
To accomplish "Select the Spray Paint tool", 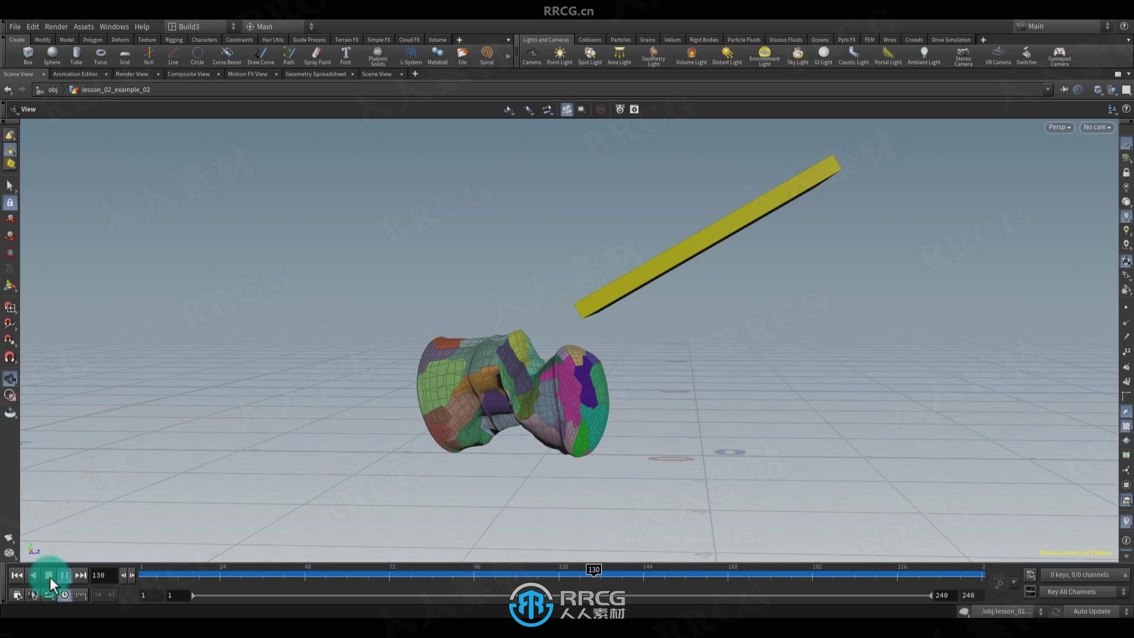I will [316, 54].
